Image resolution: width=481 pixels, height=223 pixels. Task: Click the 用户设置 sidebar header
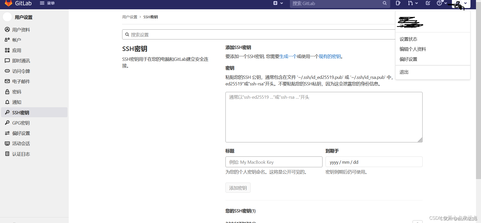coord(24,17)
